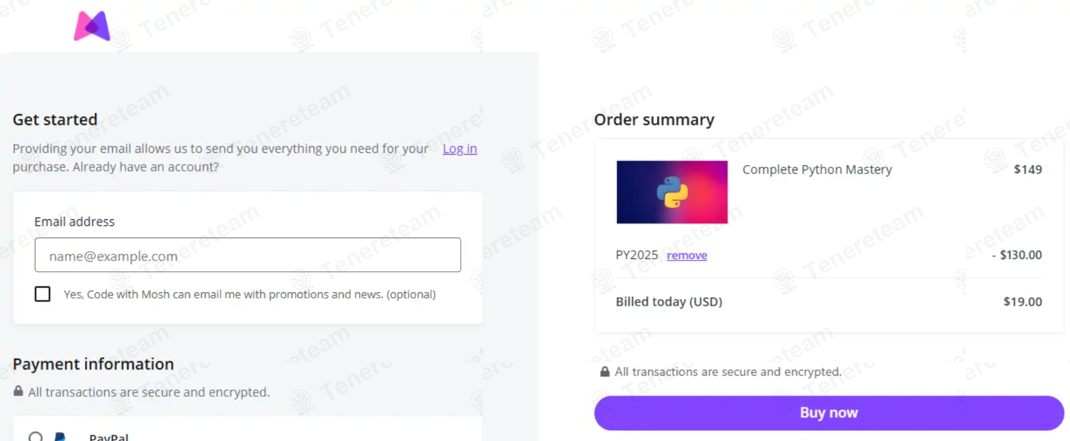Viewport: 1070px width, 441px height.
Task: Focus the Email address input field
Action: (x=248, y=255)
